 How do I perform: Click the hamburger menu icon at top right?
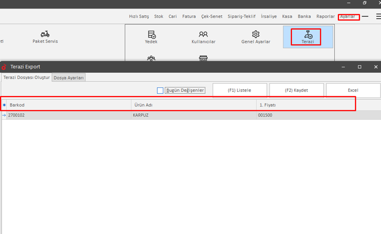(378, 16)
